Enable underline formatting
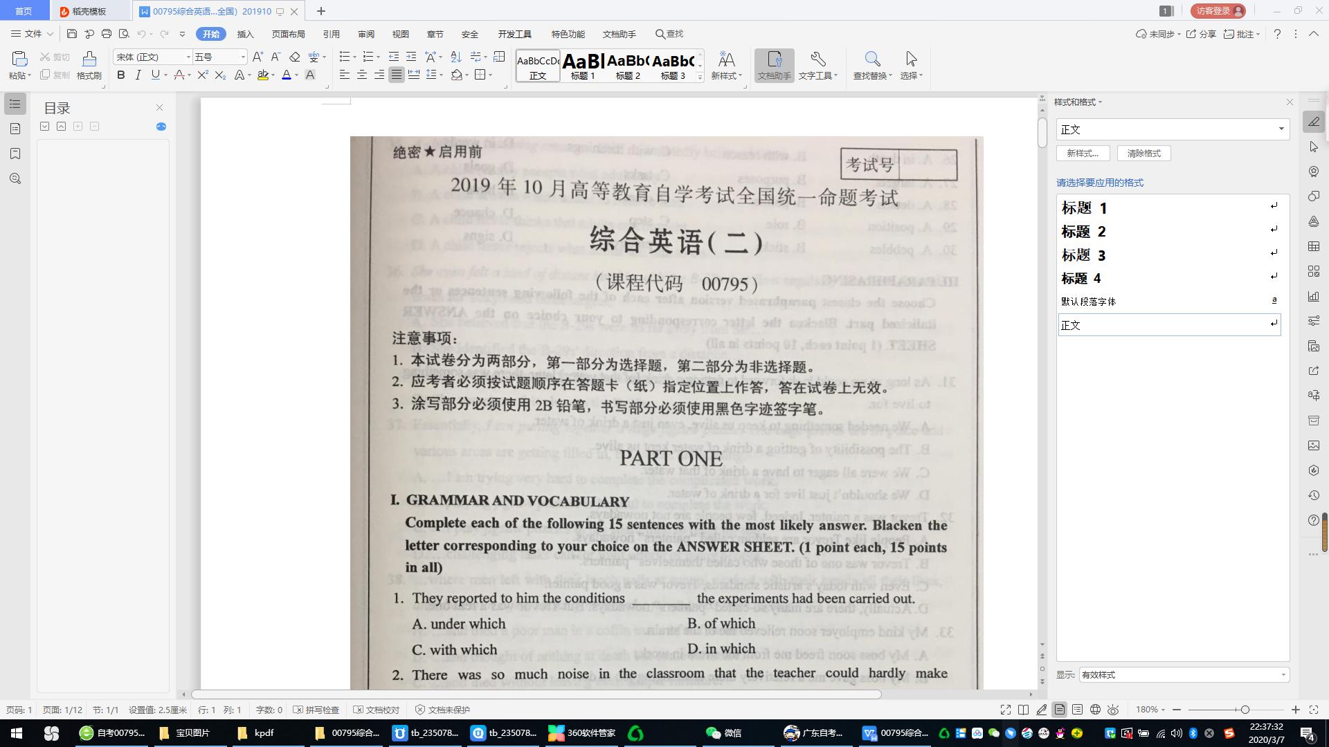This screenshot has height=747, width=1329. coord(154,75)
